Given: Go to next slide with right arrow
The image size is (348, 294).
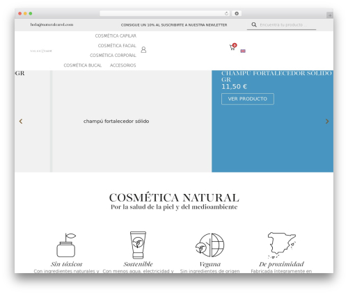Looking at the screenshot, I should [327, 121].
